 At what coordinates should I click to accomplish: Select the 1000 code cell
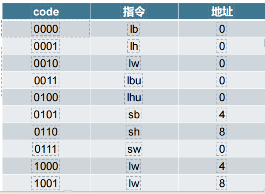(46, 166)
